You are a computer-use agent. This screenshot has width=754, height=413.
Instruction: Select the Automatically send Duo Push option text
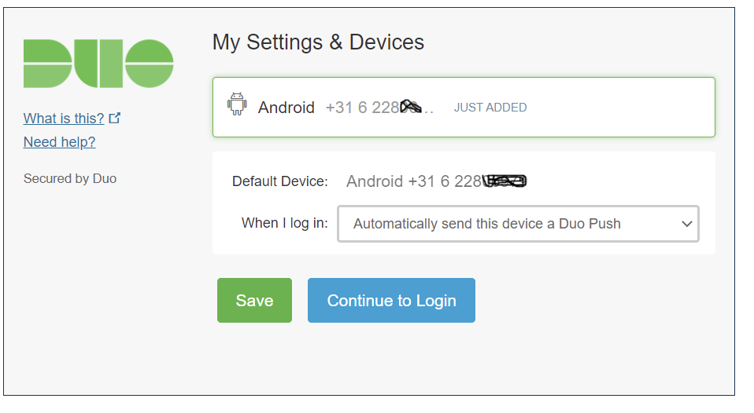point(487,224)
